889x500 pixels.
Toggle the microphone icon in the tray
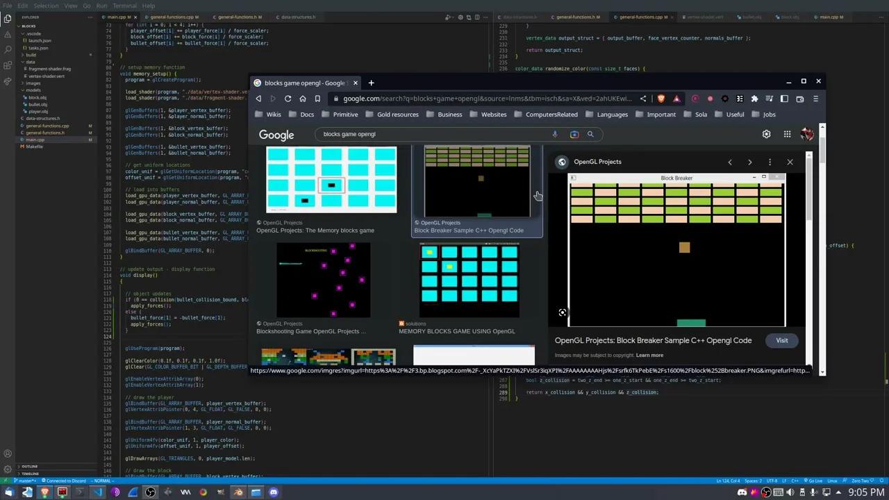point(813,492)
